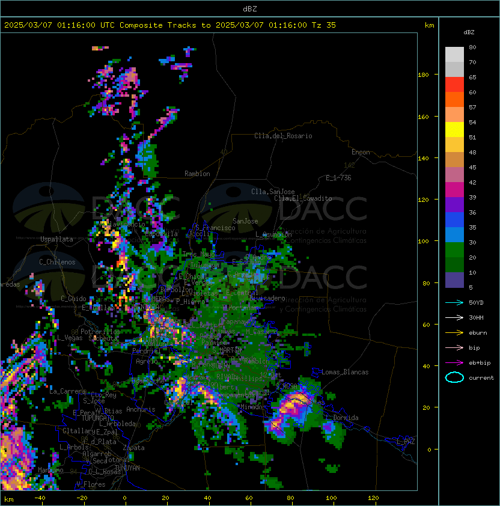Click the '50YD' legend label
Image resolution: width=500 pixels, height=506 pixels.
(x=476, y=302)
